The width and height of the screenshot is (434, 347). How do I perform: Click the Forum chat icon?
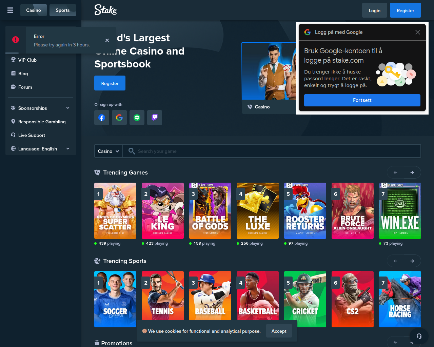click(x=13, y=87)
